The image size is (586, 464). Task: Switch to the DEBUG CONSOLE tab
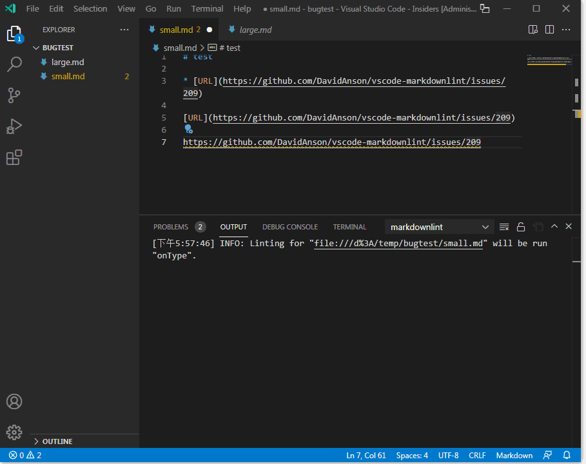[x=290, y=227]
